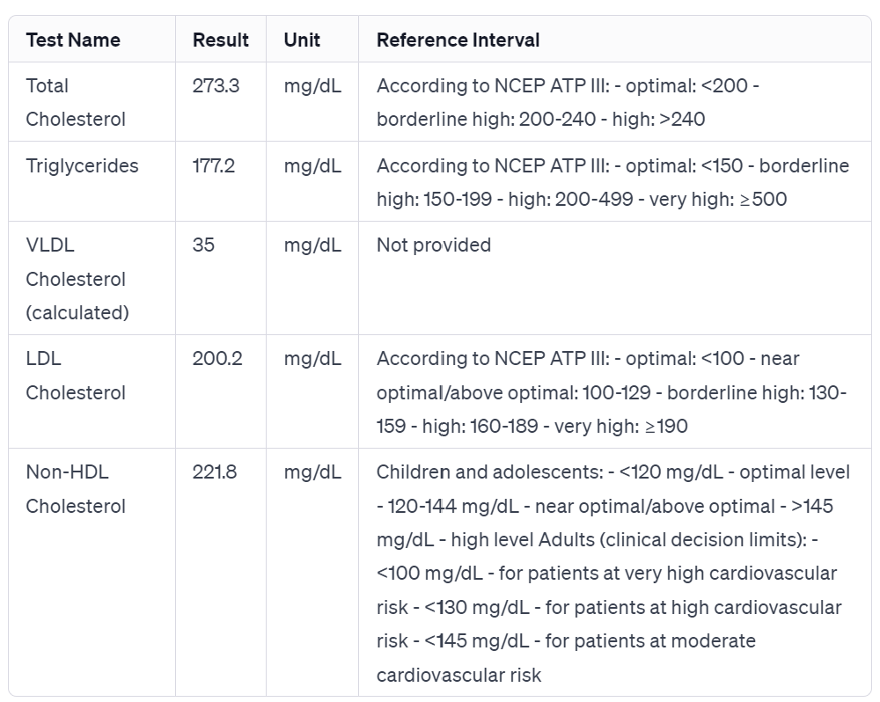Screen dimensions: 880x702
Task: Click the VLDL result value 35
Action: click(x=203, y=245)
